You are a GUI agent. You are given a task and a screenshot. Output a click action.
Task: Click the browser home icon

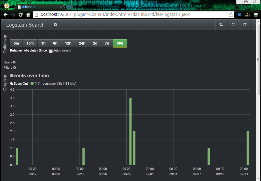[28, 15]
